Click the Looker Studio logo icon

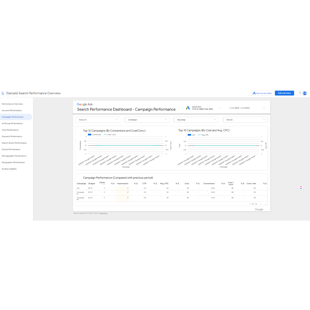3,93
